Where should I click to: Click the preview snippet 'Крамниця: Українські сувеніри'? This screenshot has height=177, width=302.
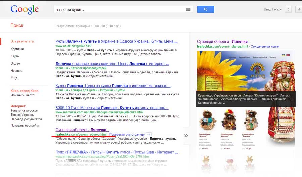pos(246,99)
